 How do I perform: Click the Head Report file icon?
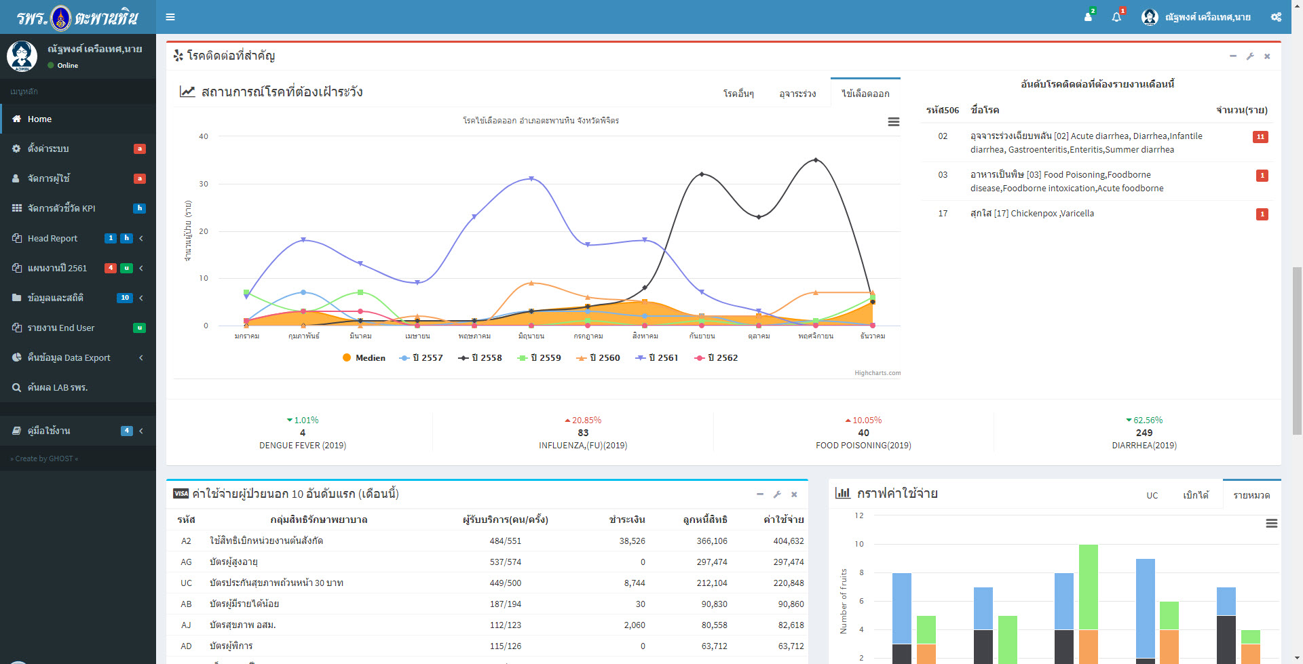(x=16, y=238)
